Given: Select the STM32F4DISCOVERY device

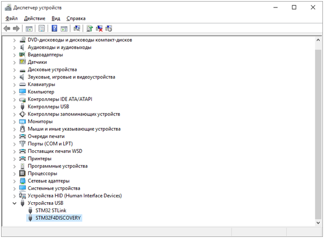Looking at the screenshot, I should pyautogui.click(x=58, y=218).
